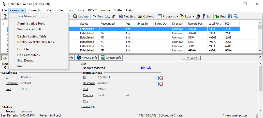Send X-NetStat to Tray
Viewport: 263px width, 118px height.
coord(98,16)
